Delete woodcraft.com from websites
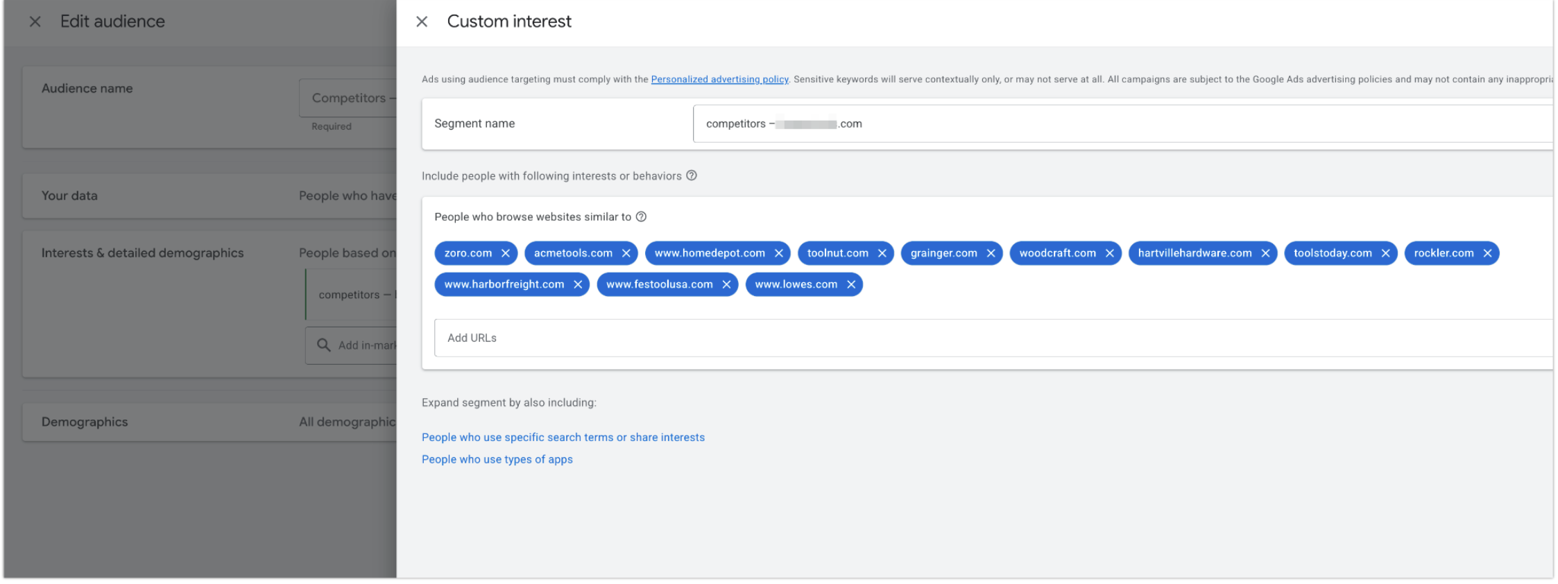The height and width of the screenshot is (584, 1558). (1110, 253)
